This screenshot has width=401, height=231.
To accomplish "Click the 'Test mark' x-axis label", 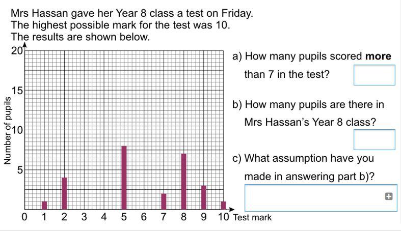I will click(x=252, y=218).
